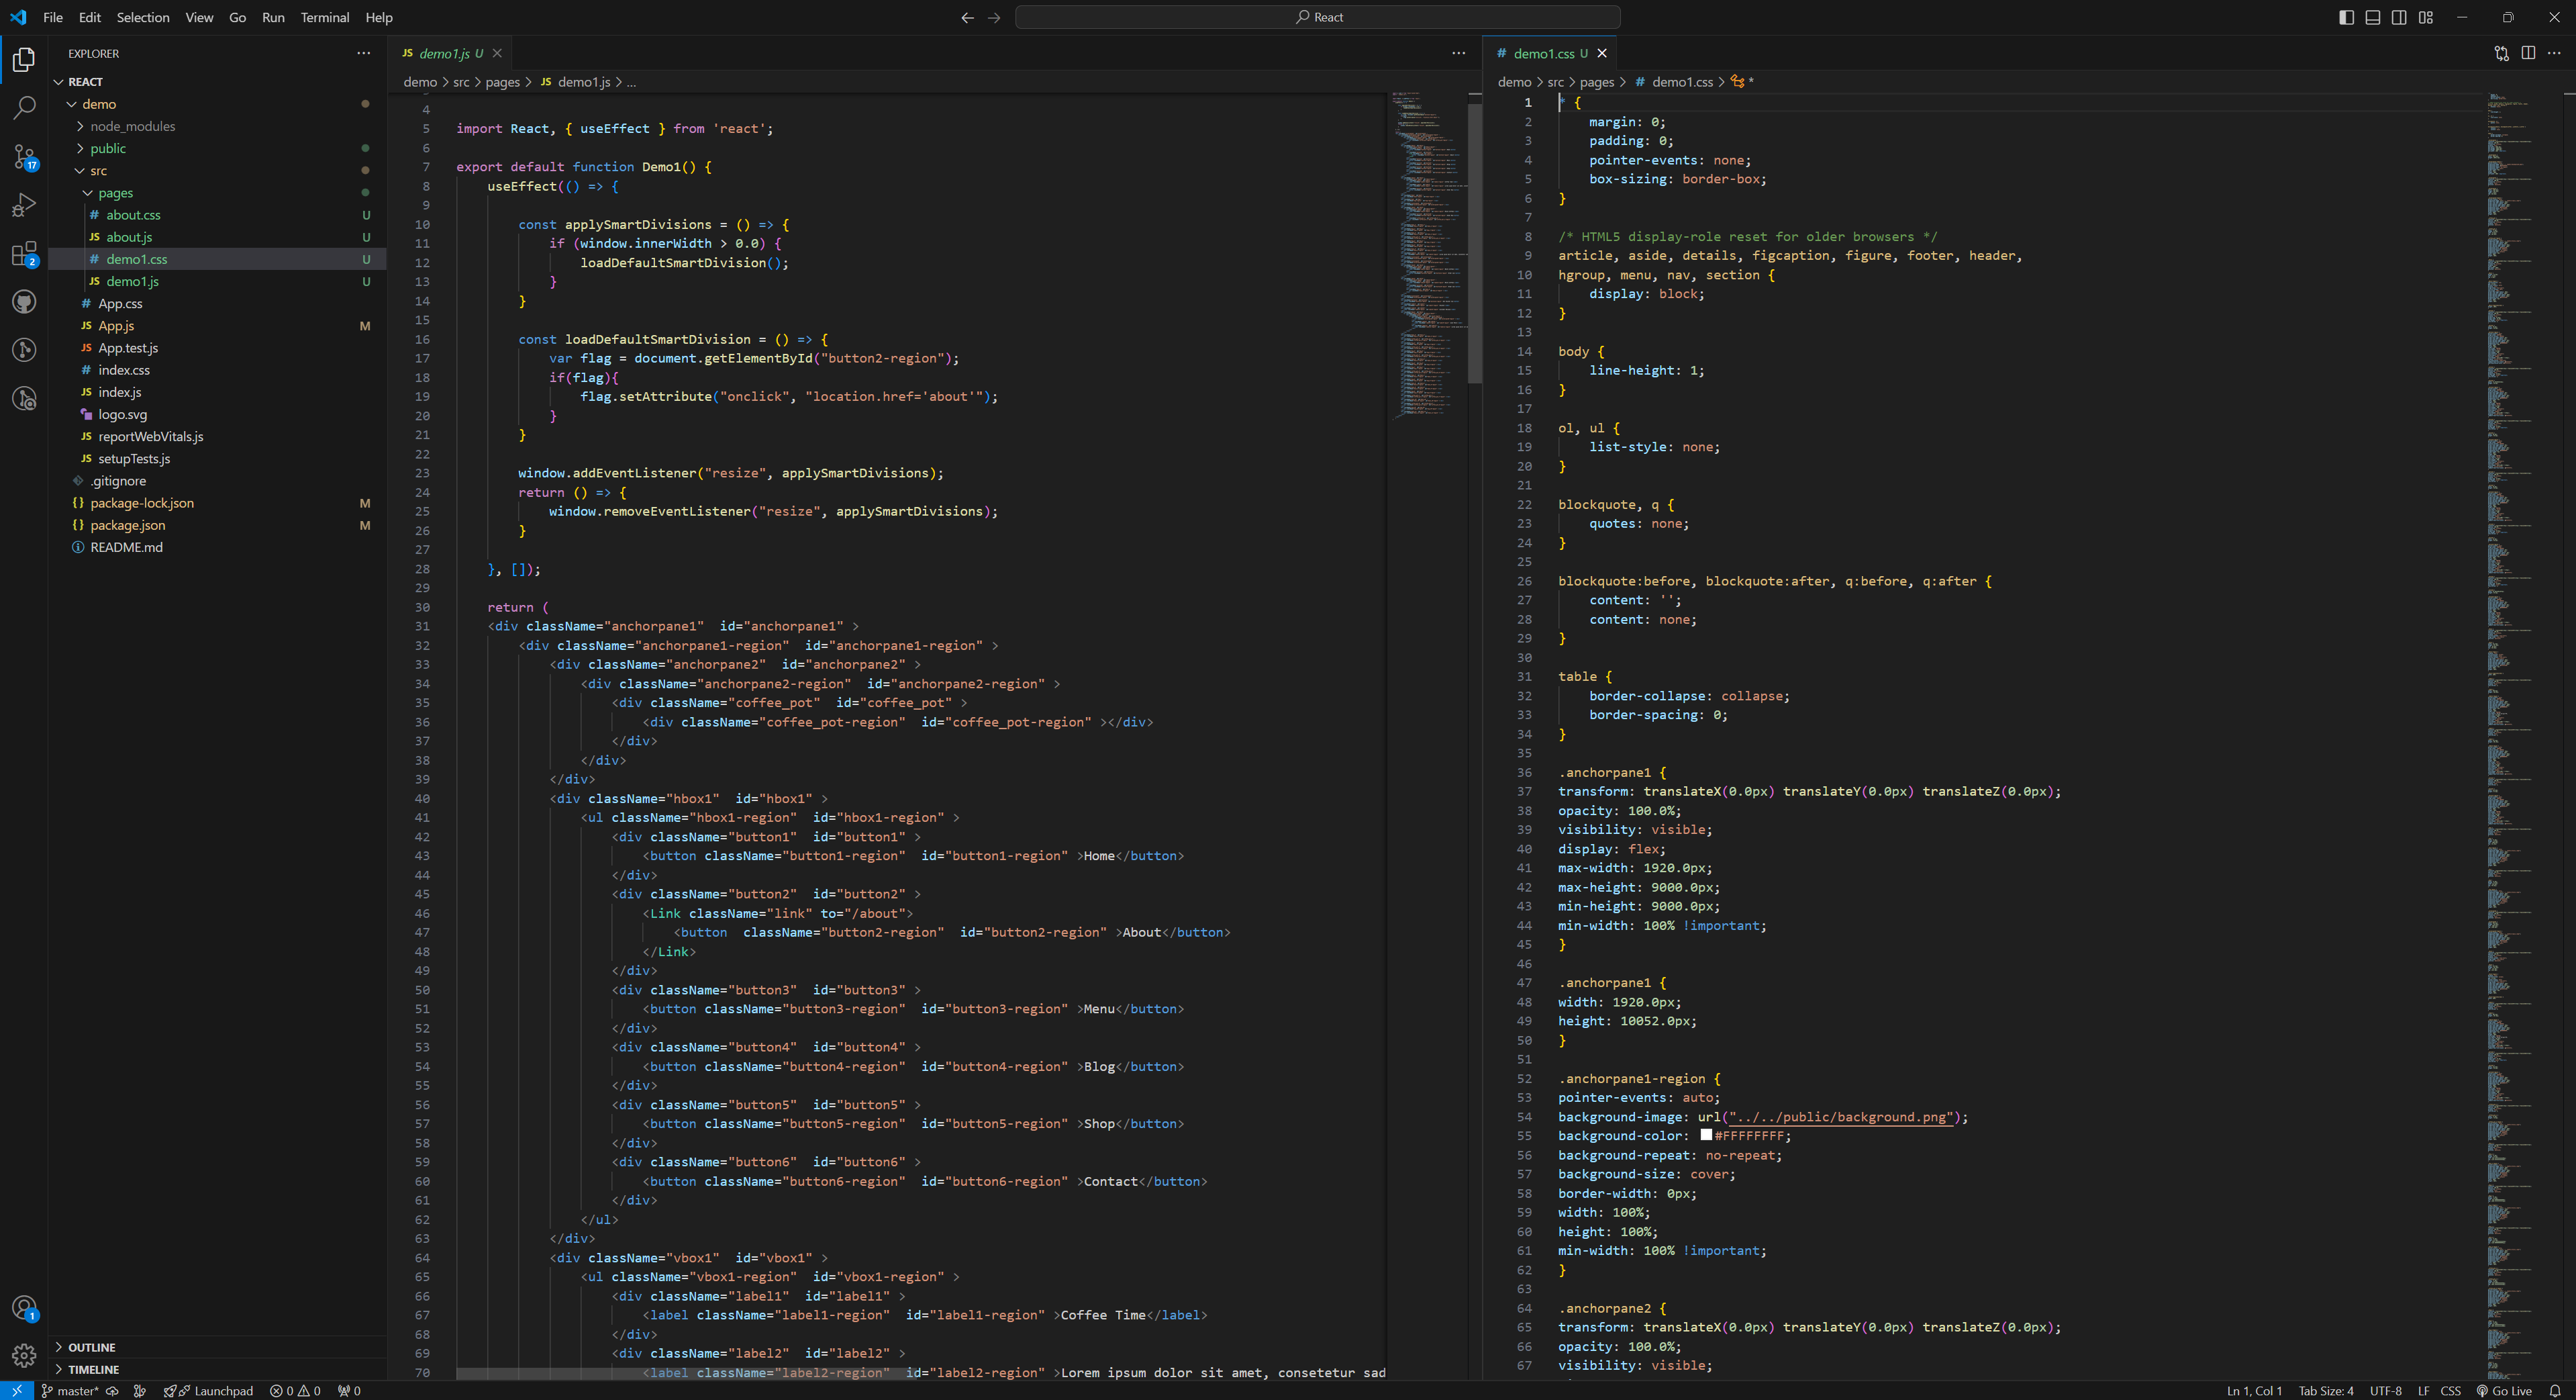
Task: Open the Extensions view
Action: 24,253
